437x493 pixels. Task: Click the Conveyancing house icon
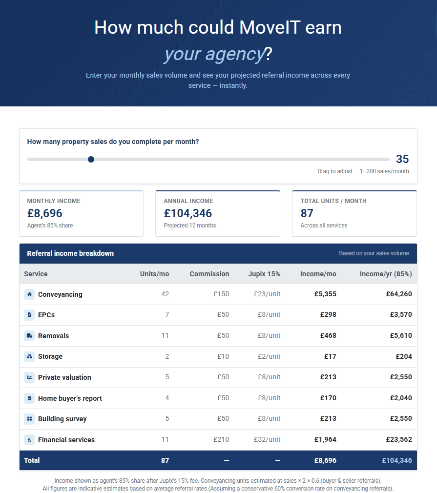[x=29, y=294]
